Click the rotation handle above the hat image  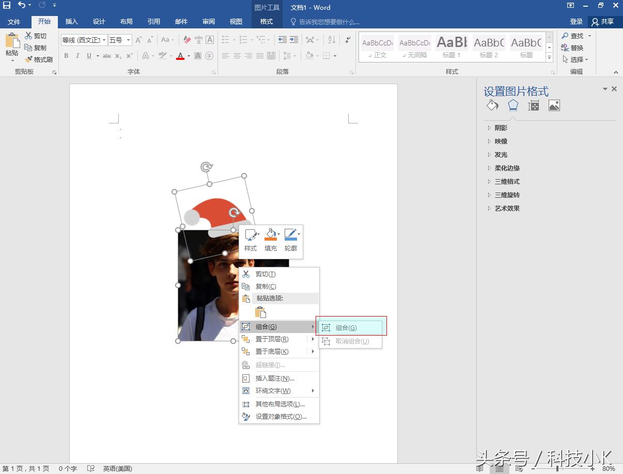[206, 167]
